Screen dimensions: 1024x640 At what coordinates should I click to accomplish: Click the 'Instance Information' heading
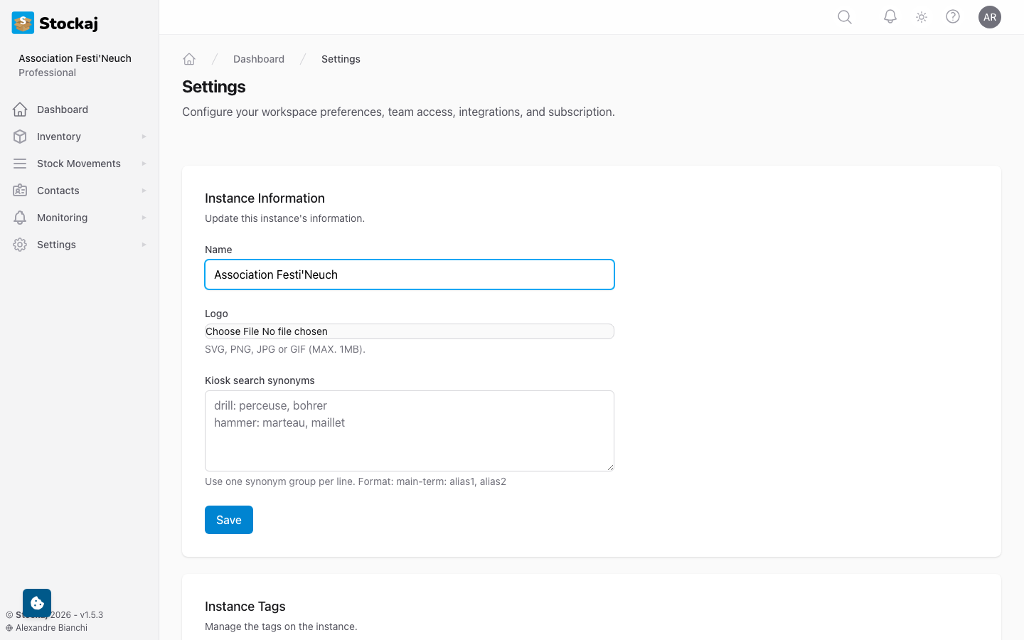point(265,198)
